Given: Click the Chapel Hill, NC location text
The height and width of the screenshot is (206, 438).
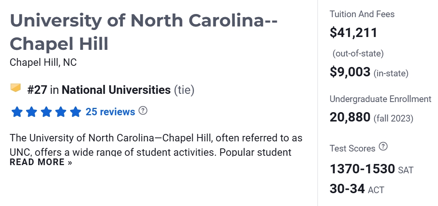Looking at the screenshot, I should tap(43, 62).
